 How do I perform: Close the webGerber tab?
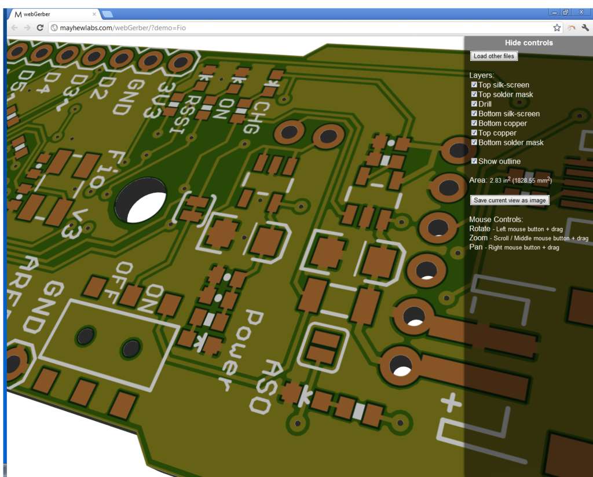click(94, 14)
